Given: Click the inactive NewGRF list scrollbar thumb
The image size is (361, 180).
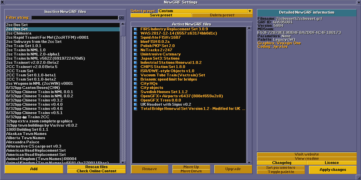Looking at the screenshot, I should 123,31.
